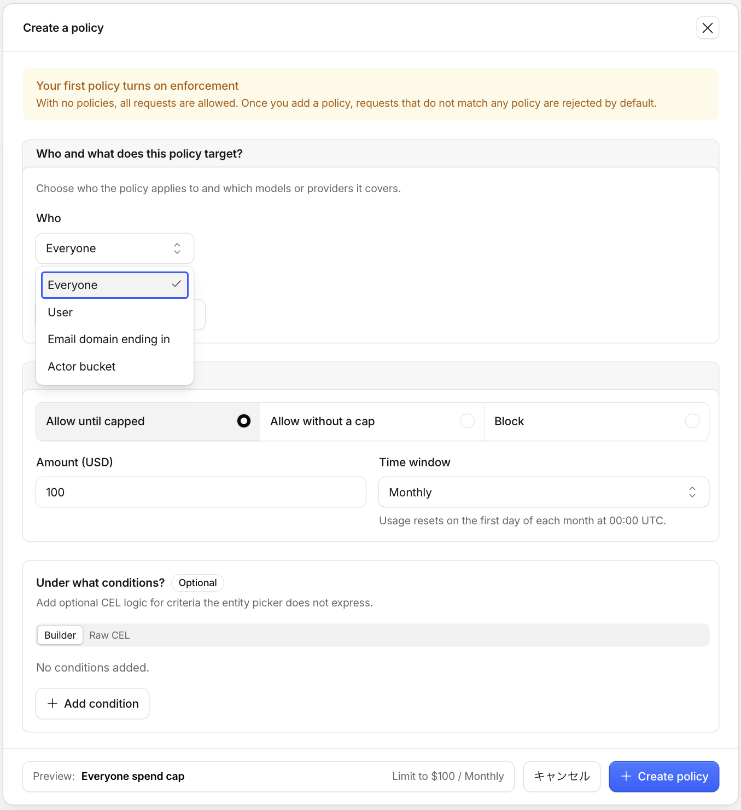
Task: Click the Optional badge label
Action: pyautogui.click(x=197, y=583)
